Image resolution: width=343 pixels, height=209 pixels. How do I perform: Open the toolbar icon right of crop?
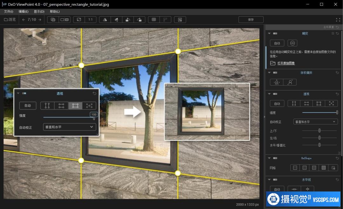(x=180, y=20)
